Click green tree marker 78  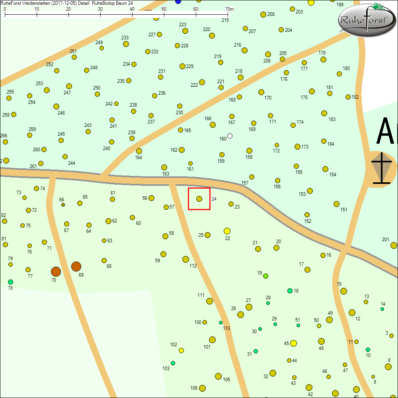click(x=10, y=282)
